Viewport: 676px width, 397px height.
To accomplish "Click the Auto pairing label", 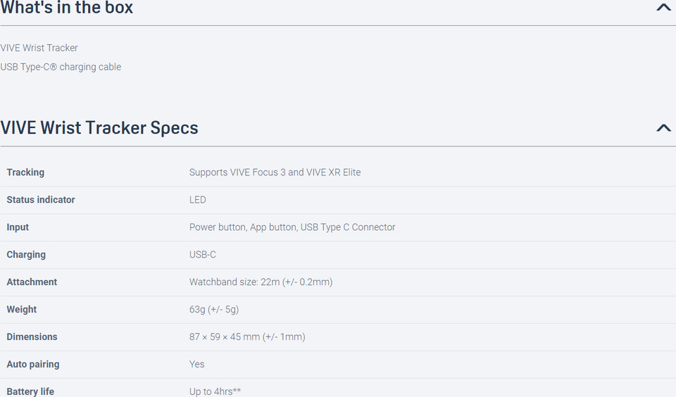I will point(33,365).
